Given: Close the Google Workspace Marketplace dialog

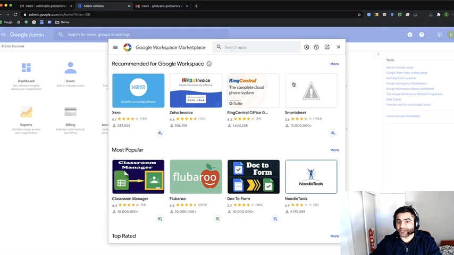Looking at the screenshot, I should tap(339, 47).
